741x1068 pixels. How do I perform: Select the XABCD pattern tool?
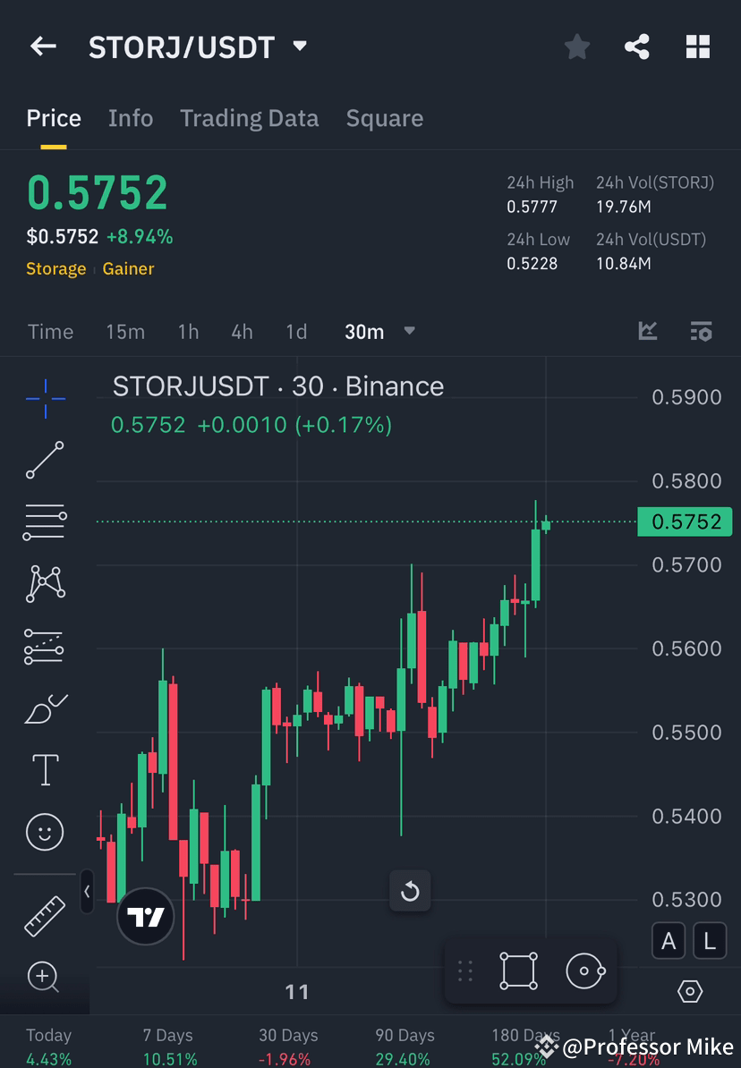click(45, 582)
